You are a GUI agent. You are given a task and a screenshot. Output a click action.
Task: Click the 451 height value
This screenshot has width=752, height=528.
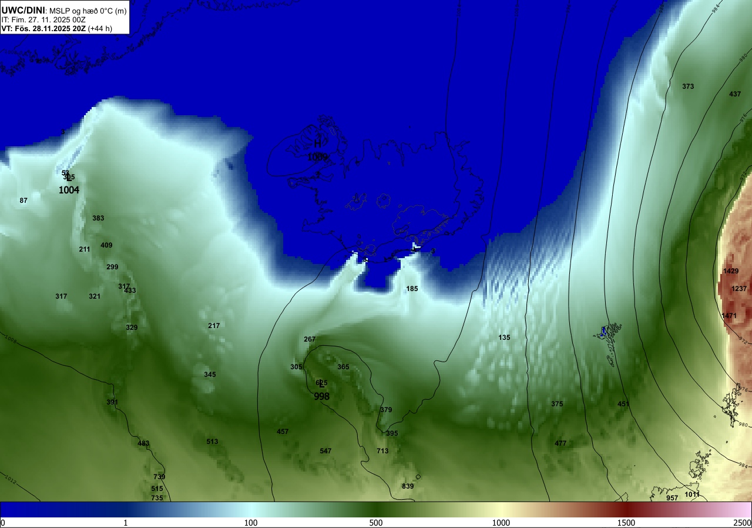click(623, 404)
